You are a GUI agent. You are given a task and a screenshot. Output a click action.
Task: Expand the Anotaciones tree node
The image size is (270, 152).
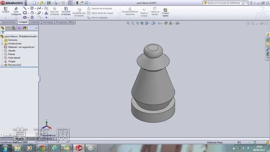pyautogui.click(x=2, y=44)
